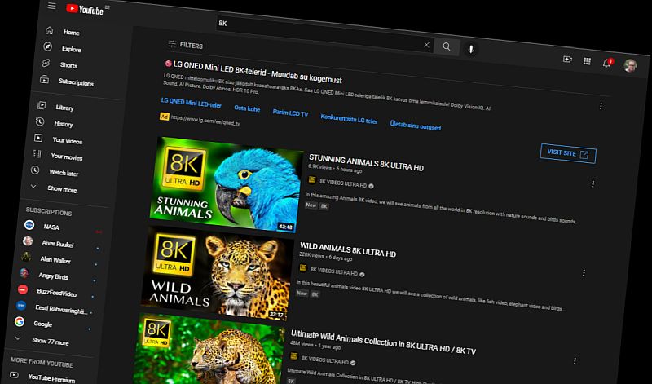Viewport: 652px width, 384px height.
Task: Open the WILD ANIMALS 8K ULTRA HD title
Action: (x=348, y=250)
